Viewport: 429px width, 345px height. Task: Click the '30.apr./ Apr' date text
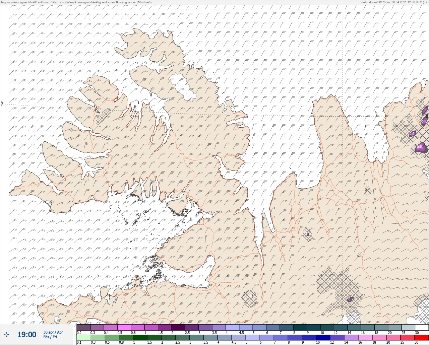pos(53,332)
